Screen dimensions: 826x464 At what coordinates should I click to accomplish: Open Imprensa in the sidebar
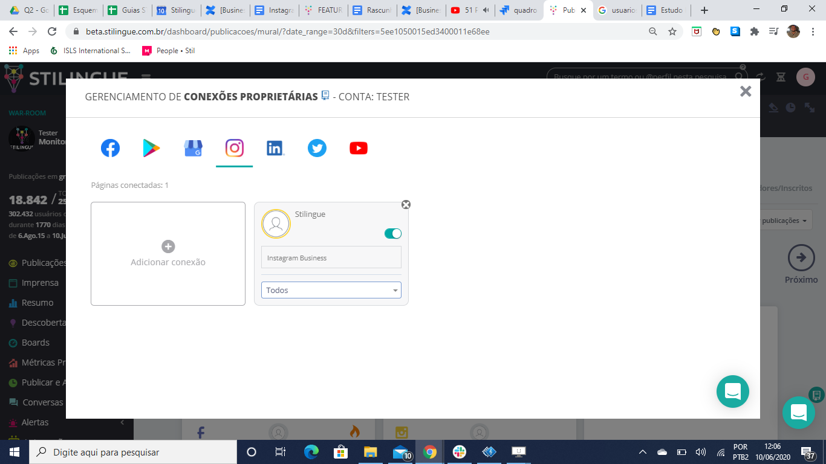coord(34,283)
